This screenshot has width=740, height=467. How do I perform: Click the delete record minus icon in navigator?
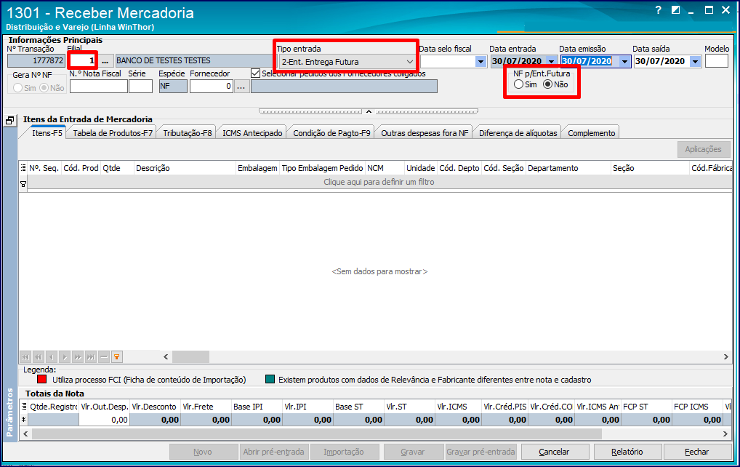click(104, 357)
